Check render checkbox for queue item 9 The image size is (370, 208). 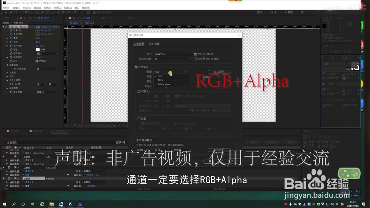coord(9,178)
